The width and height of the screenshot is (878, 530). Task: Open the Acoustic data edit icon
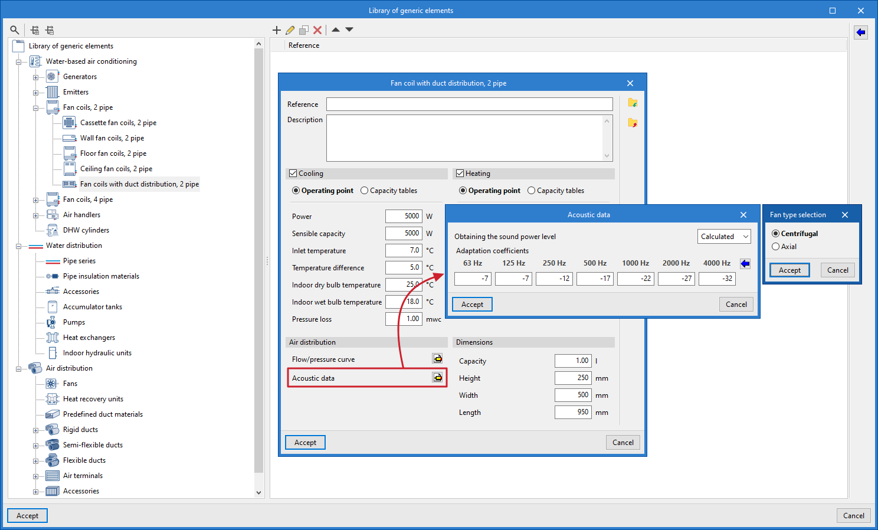437,378
